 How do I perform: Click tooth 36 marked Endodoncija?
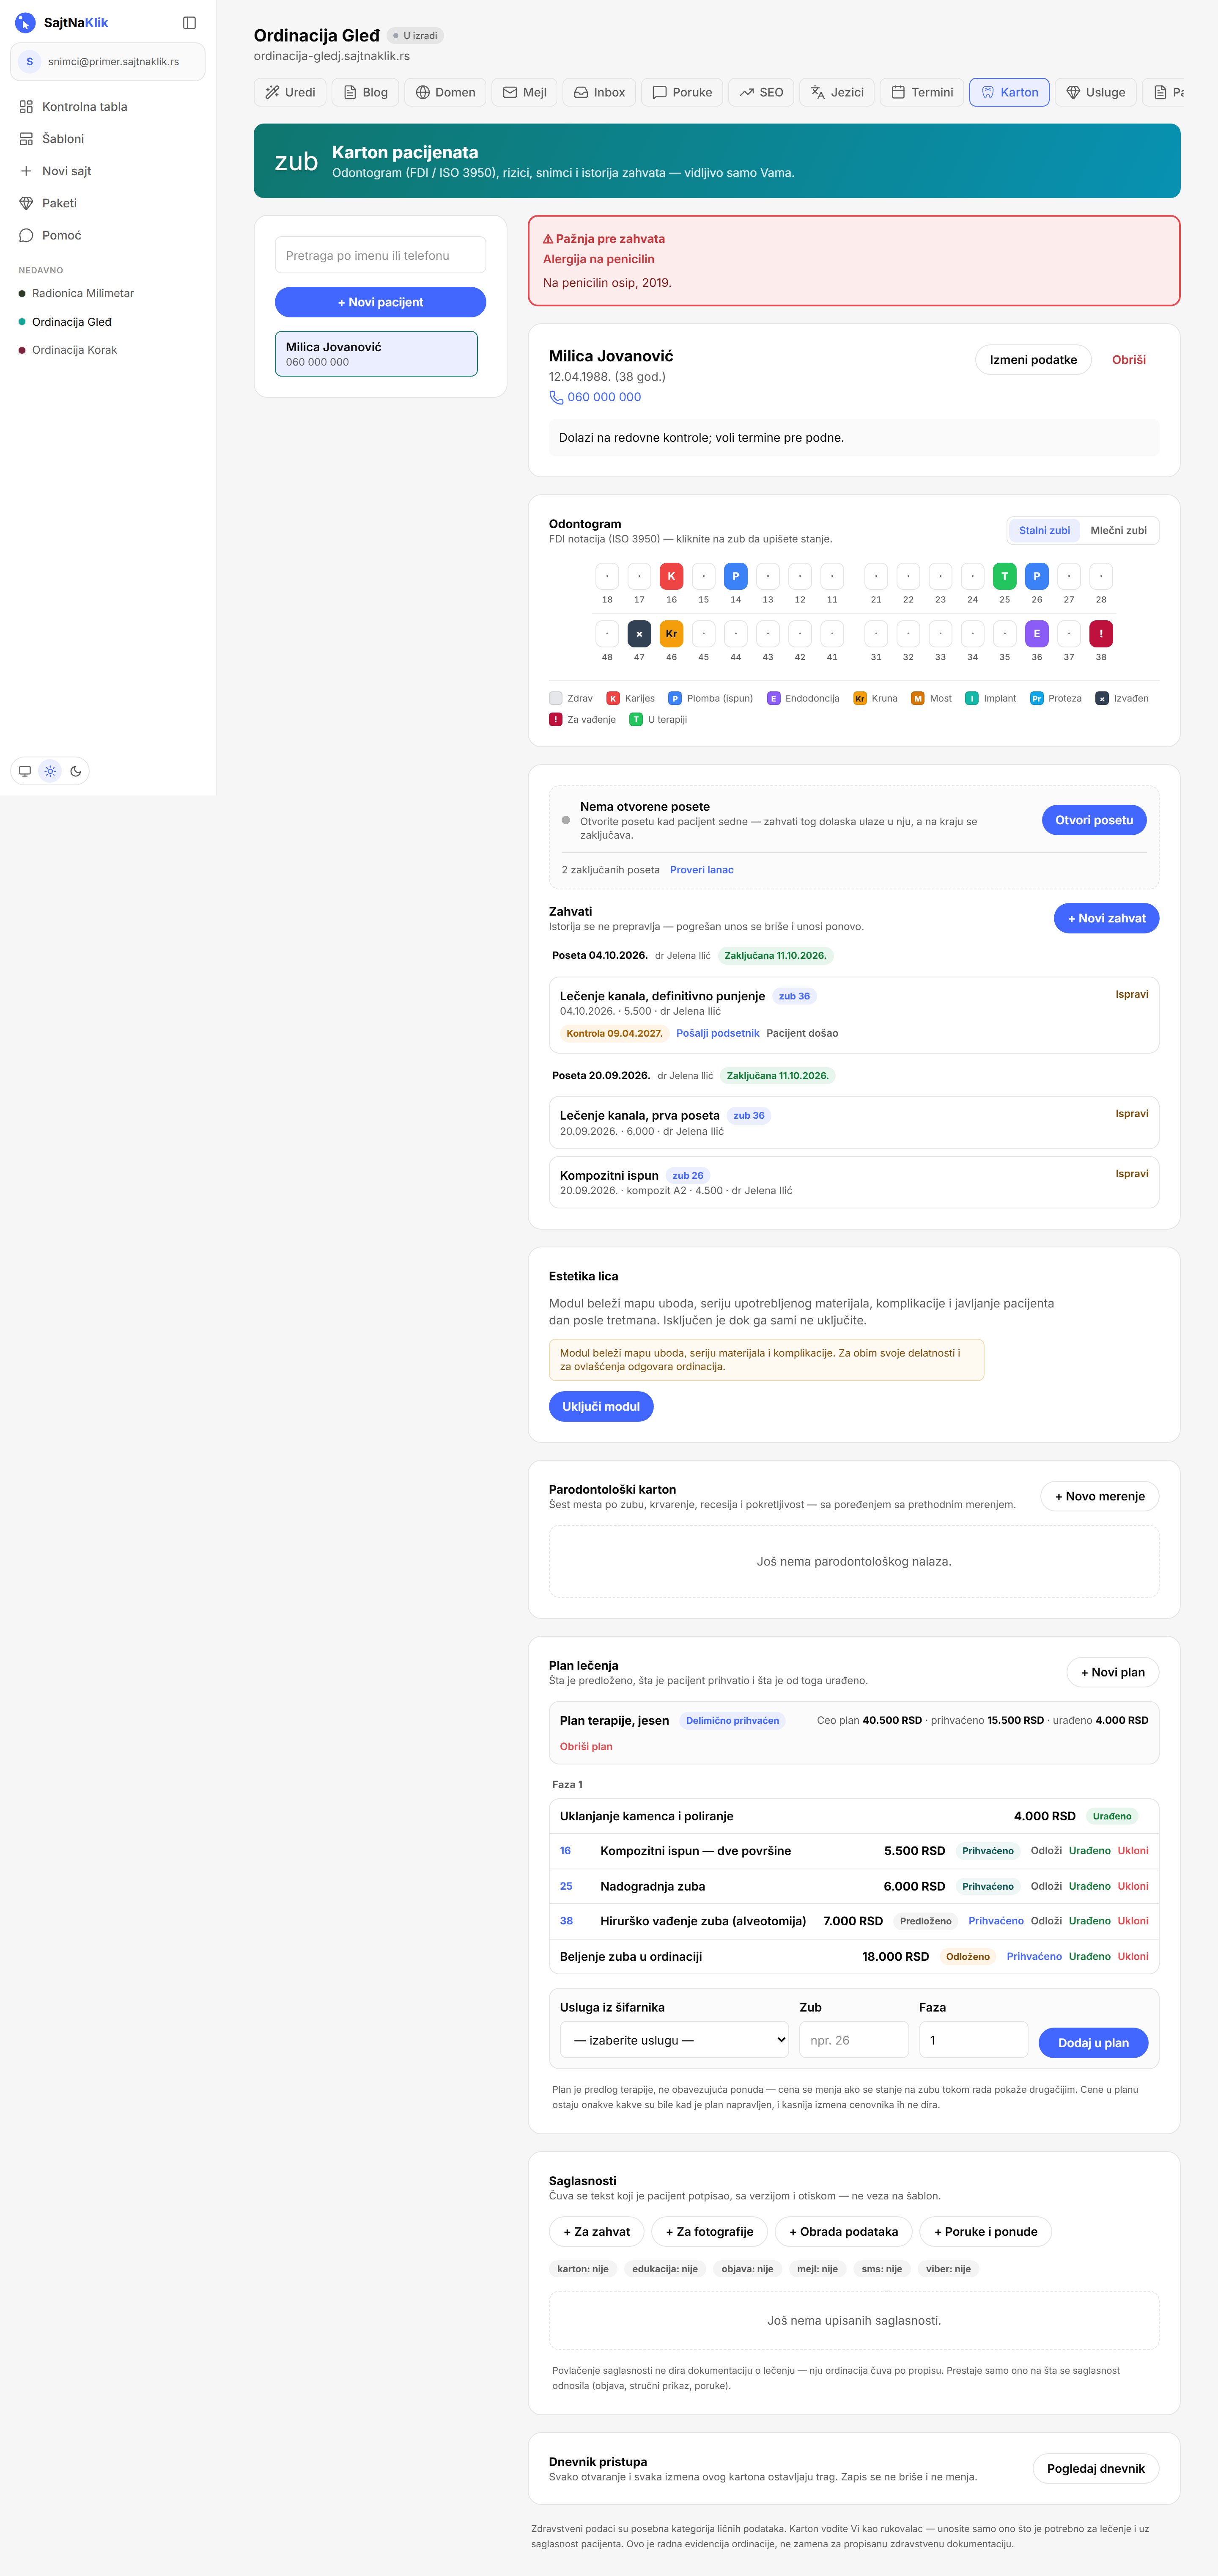click(1036, 634)
